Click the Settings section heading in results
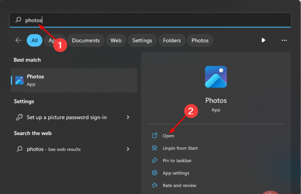The image size is (301, 194). 24,101
